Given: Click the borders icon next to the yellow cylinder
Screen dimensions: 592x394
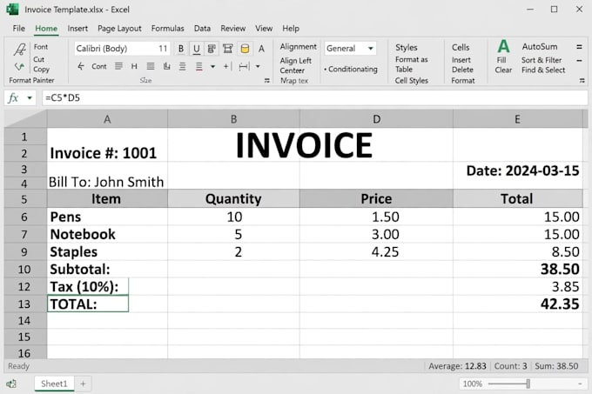Looking at the screenshot, I should tap(228, 49).
